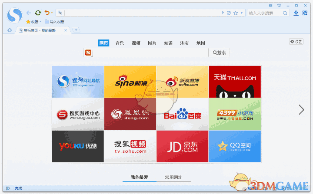
Task: Open the extensions grid icon
Action: [x=305, y=13]
